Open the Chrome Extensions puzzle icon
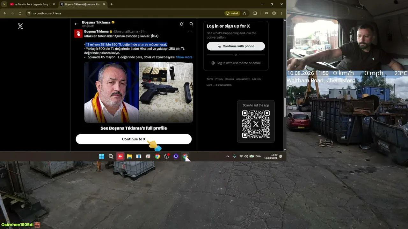The height and width of the screenshot is (229, 408). point(255,13)
